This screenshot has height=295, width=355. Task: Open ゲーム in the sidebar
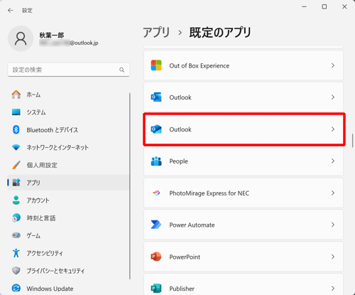click(x=68, y=235)
